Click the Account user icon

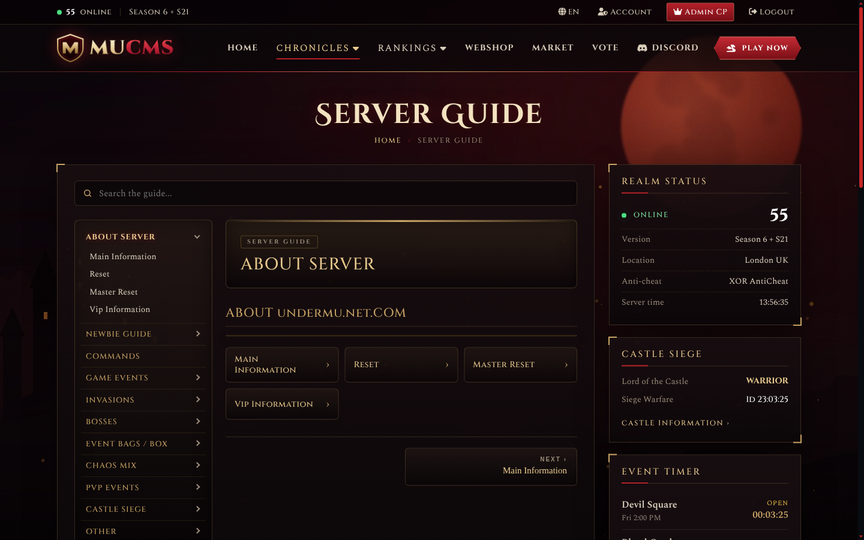click(x=603, y=11)
